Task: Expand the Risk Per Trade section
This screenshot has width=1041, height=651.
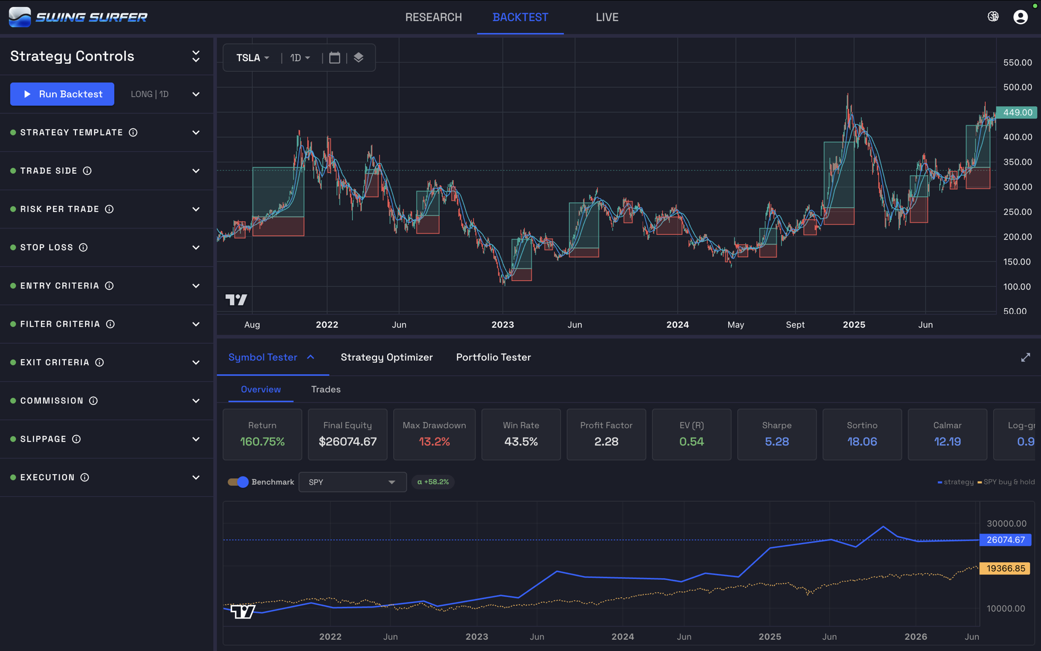Action: click(x=196, y=209)
